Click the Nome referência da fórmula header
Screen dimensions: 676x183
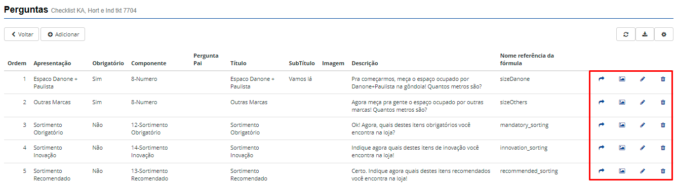click(527, 59)
